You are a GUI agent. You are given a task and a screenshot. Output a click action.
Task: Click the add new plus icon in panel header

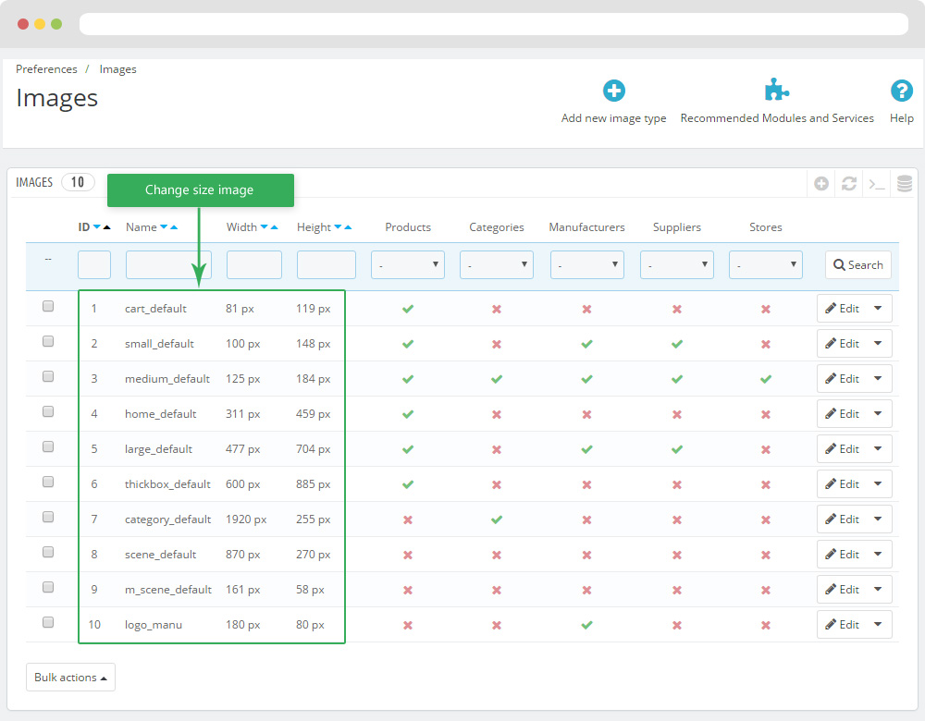coord(821,184)
